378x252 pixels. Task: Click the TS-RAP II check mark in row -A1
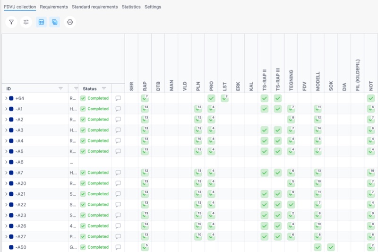coord(265,109)
